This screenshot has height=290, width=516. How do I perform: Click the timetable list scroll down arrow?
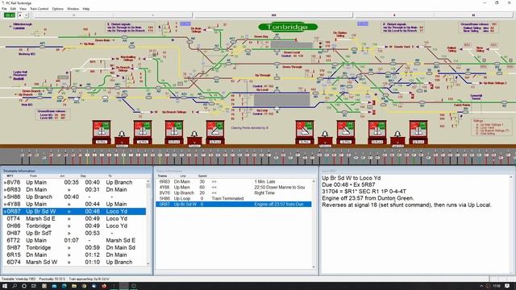148,263
